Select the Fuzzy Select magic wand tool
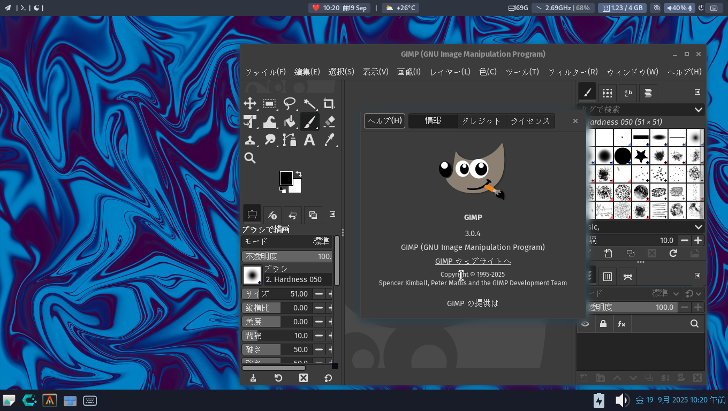728x411 pixels. [309, 104]
